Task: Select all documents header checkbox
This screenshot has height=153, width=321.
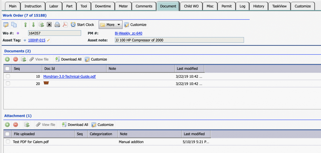Action: [8, 69]
